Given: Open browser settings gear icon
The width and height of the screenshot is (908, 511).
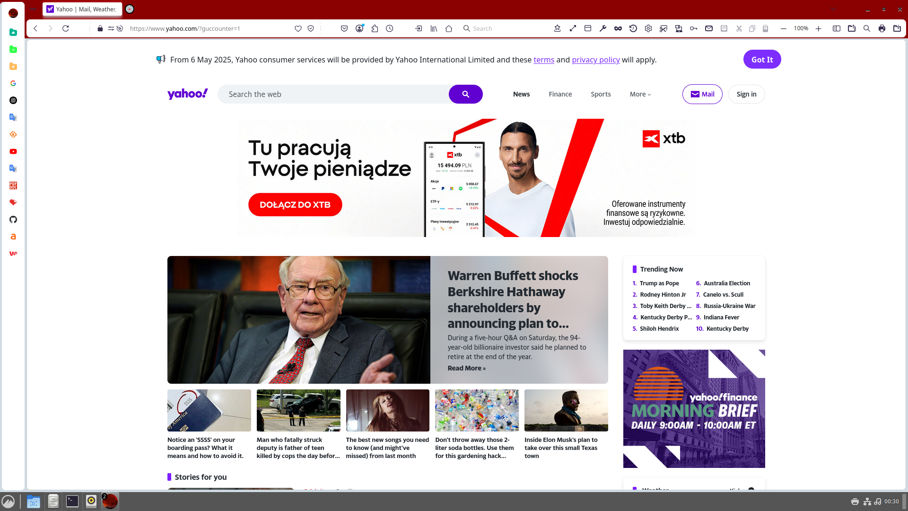Looking at the screenshot, I should (648, 28).
